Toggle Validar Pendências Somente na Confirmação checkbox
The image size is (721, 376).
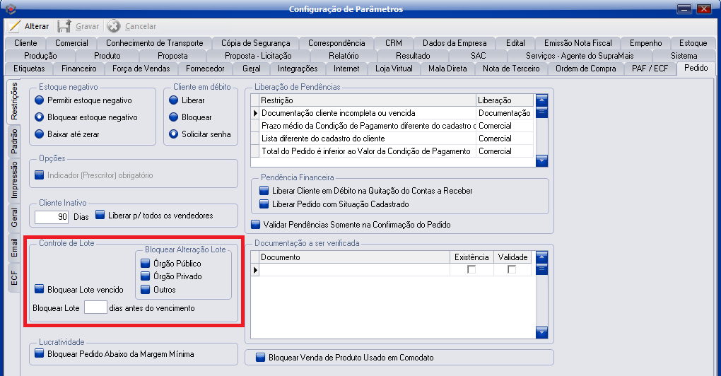(257, 225)
